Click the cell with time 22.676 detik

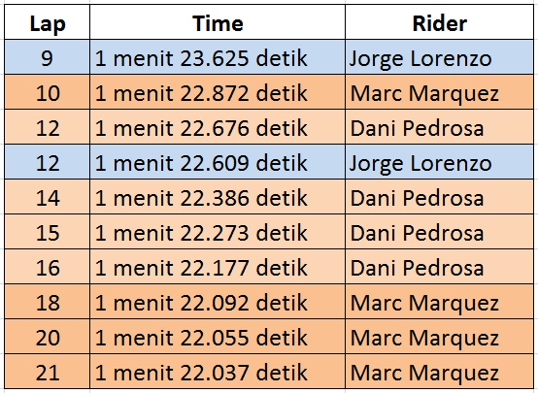218,127
